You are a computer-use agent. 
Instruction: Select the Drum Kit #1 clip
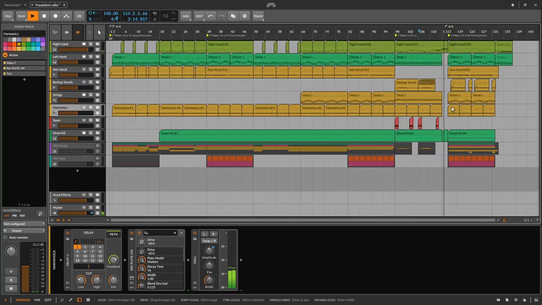pos(277,136)
